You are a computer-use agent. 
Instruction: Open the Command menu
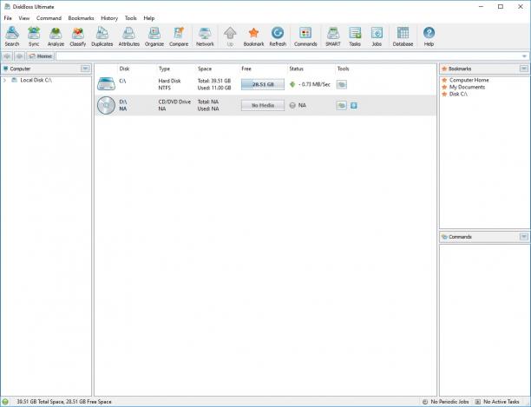(49, 18)
